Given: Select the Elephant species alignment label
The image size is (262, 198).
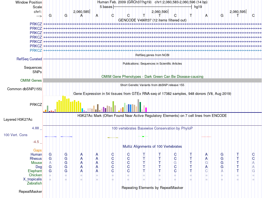Looking at the screenshot, I should [x=35, y=171].
